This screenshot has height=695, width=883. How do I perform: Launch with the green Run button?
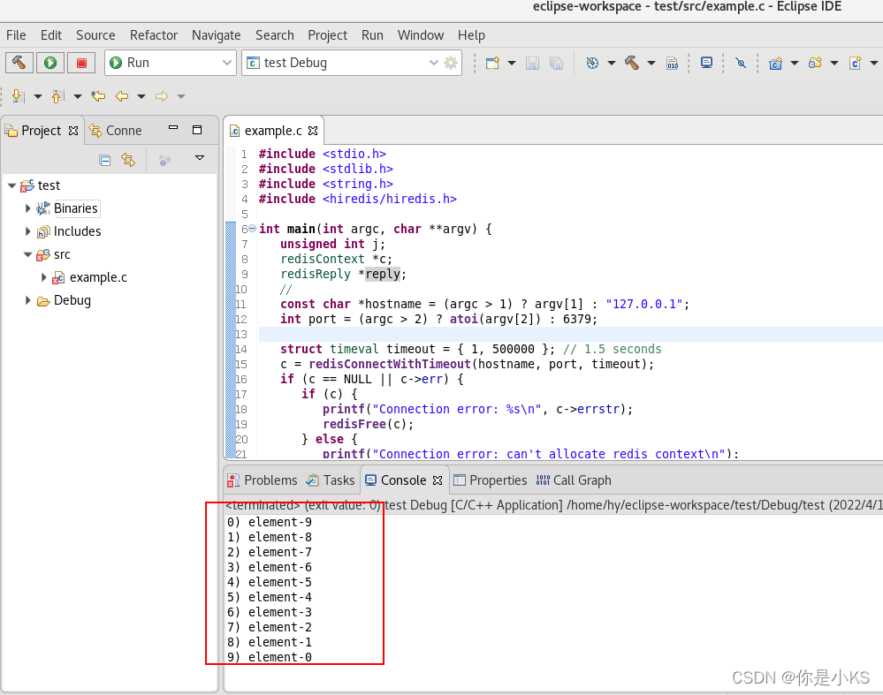(50, 63)
